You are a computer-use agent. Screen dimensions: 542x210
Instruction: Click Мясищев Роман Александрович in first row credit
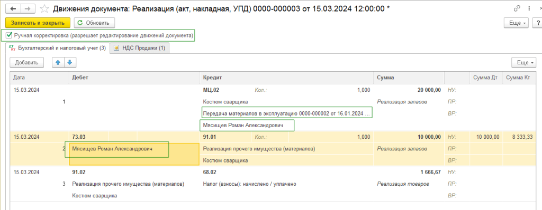coord(243,126)
